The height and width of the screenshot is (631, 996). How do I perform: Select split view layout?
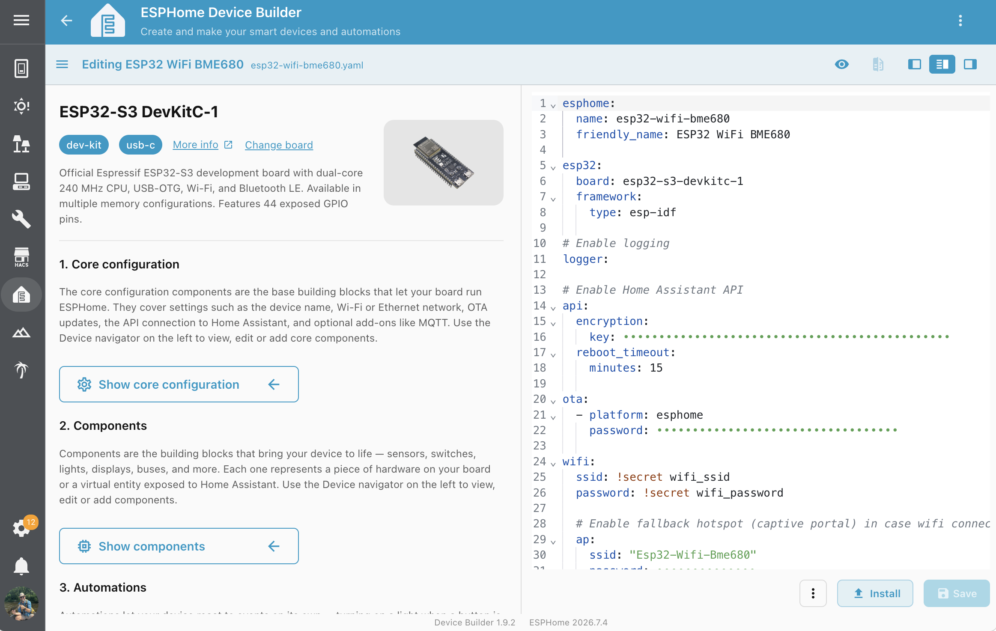[942, 64]
